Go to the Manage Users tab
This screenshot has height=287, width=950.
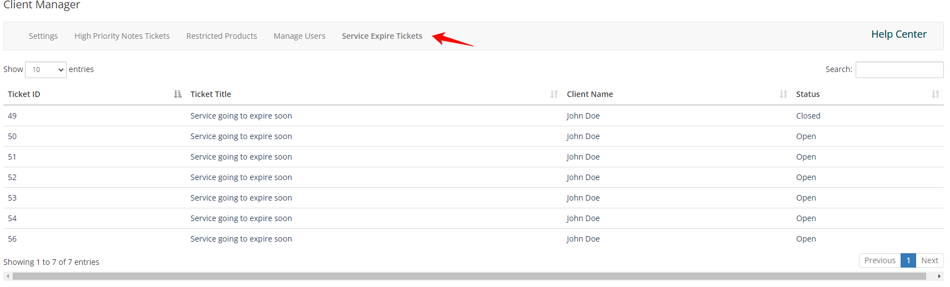click(299, 36)
